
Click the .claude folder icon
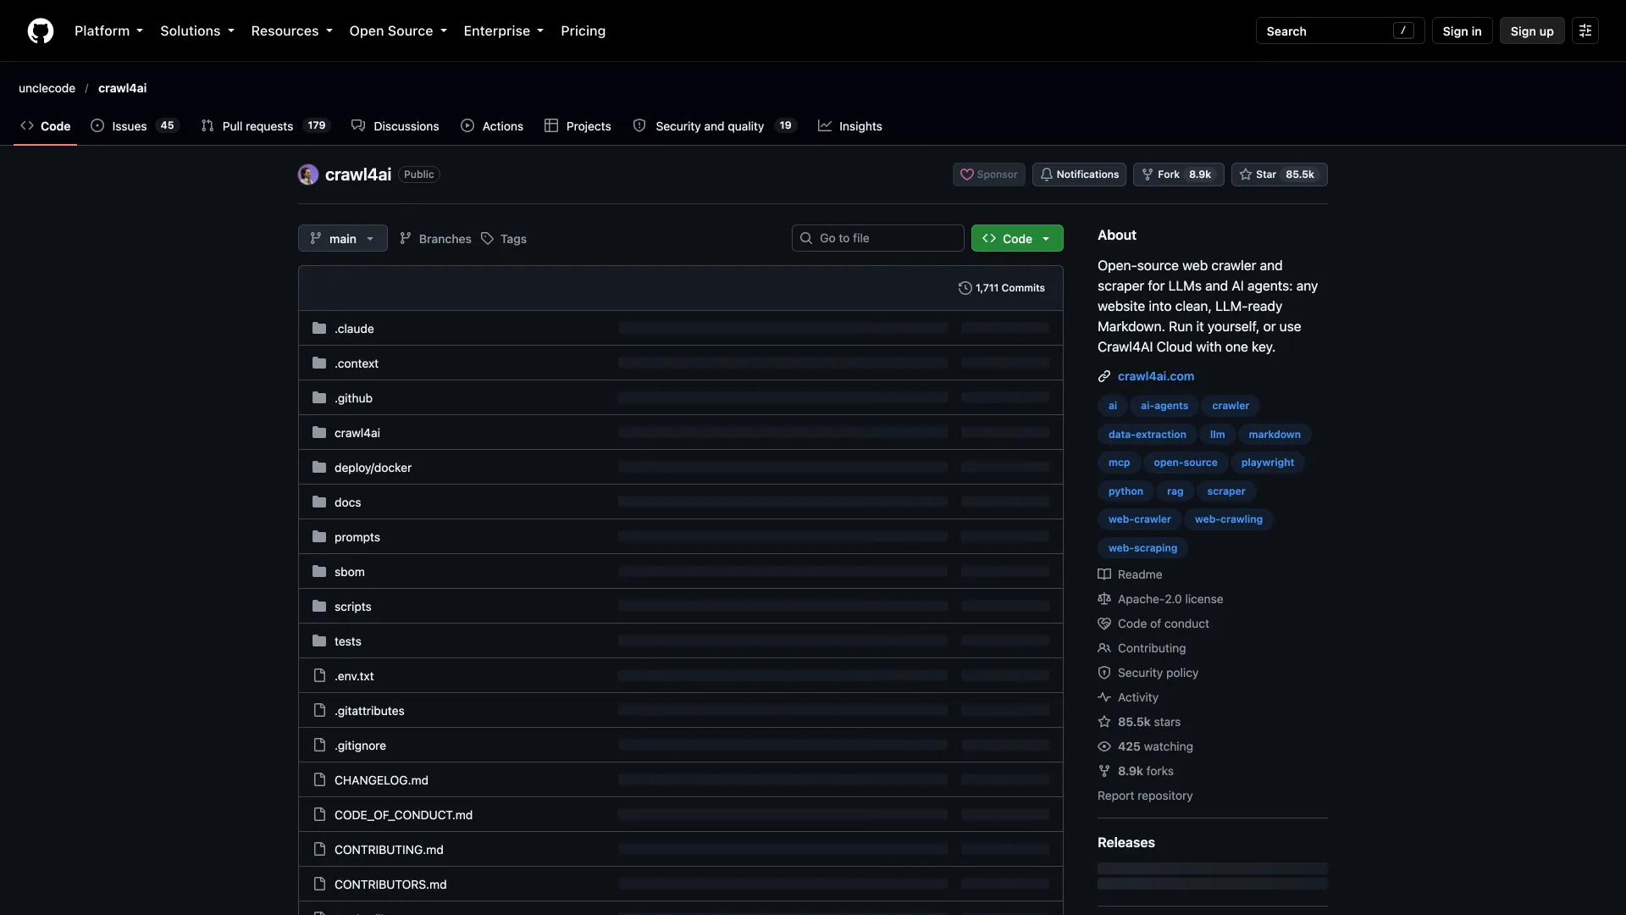(319, 329)
